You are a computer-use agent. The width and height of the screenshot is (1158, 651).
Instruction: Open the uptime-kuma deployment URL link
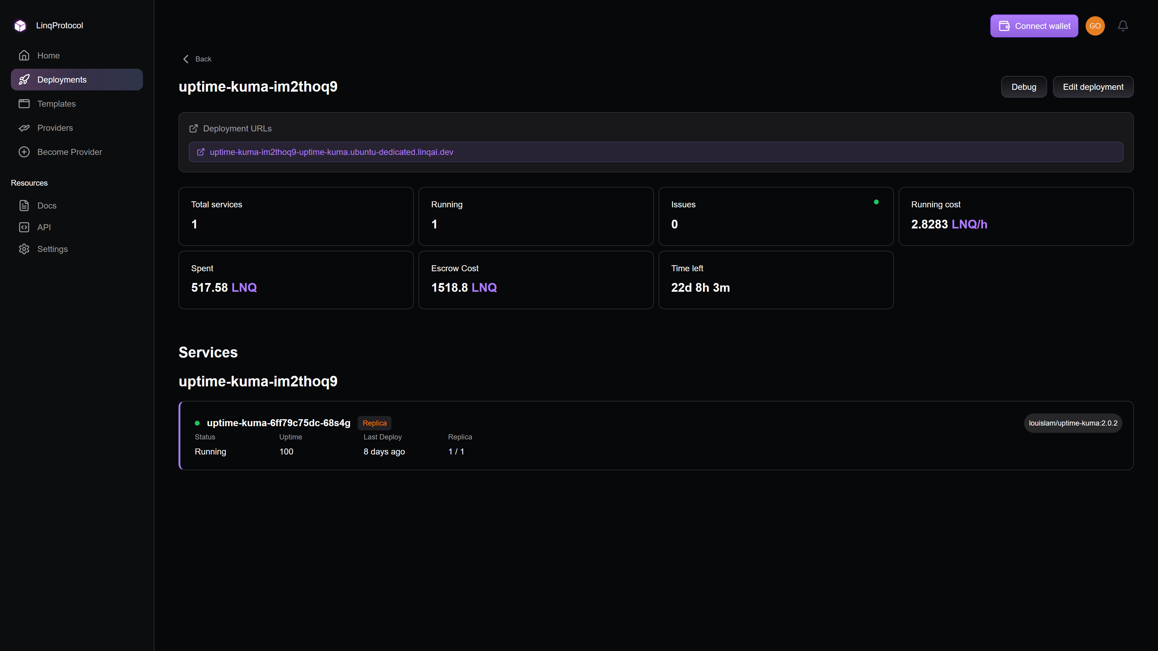tap(332, 152)
